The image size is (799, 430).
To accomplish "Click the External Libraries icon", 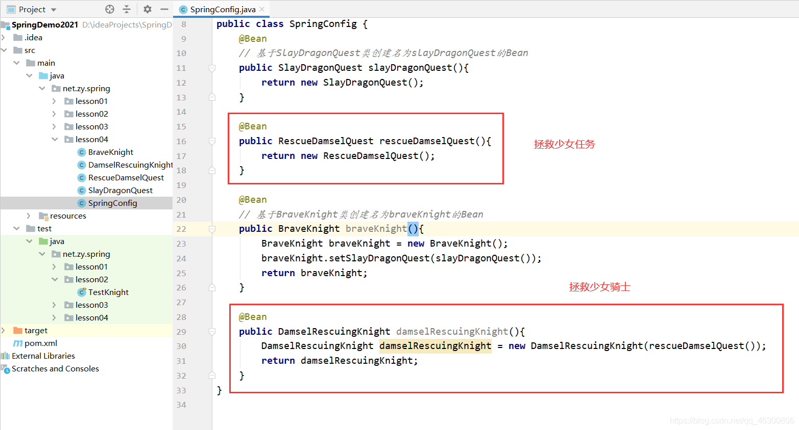I will coord(5,356).
